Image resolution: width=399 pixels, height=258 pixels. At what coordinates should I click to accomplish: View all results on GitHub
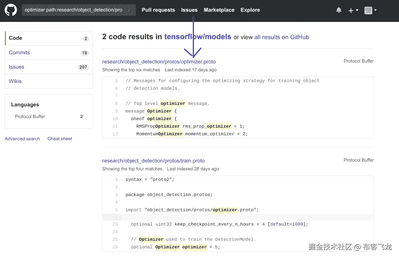click(x=282, y=37)
